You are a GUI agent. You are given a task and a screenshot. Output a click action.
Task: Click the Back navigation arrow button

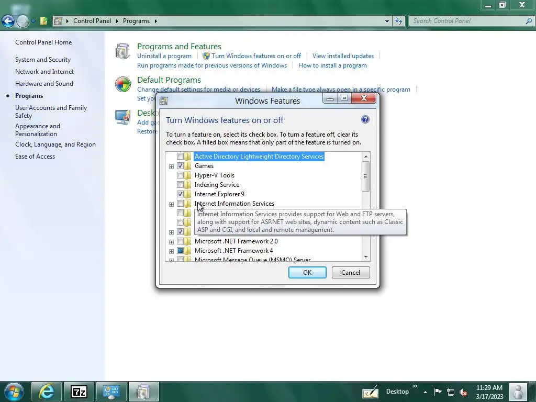tap(8, 21)
